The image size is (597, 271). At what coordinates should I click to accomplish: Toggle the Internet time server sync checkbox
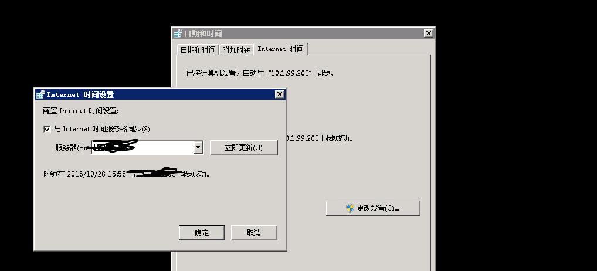[47, 129]
